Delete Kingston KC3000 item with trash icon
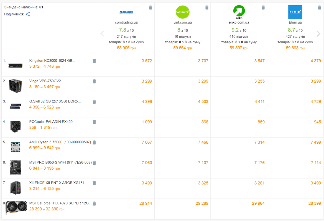The width and height of the screenshot is (324, 221). click(x=94, y=61)
